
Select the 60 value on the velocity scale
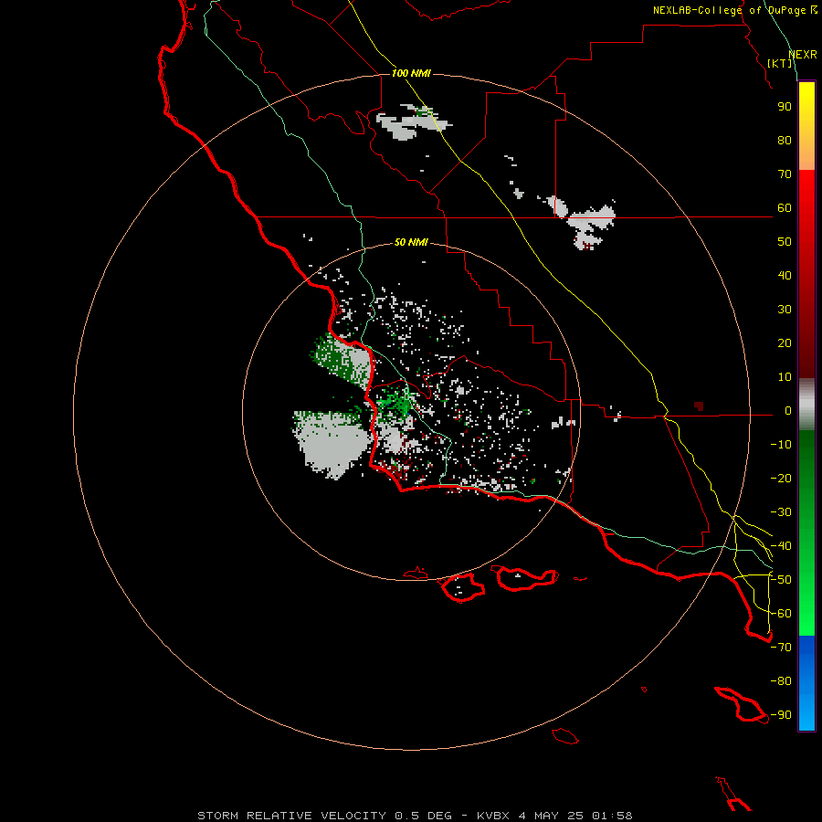[x=785, y=208]
